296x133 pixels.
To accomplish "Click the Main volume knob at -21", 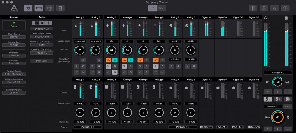I will tap(278, 117).
